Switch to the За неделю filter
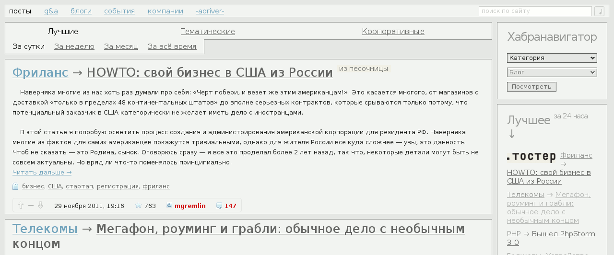The image size is (614, 255). [x=74, y=46]
